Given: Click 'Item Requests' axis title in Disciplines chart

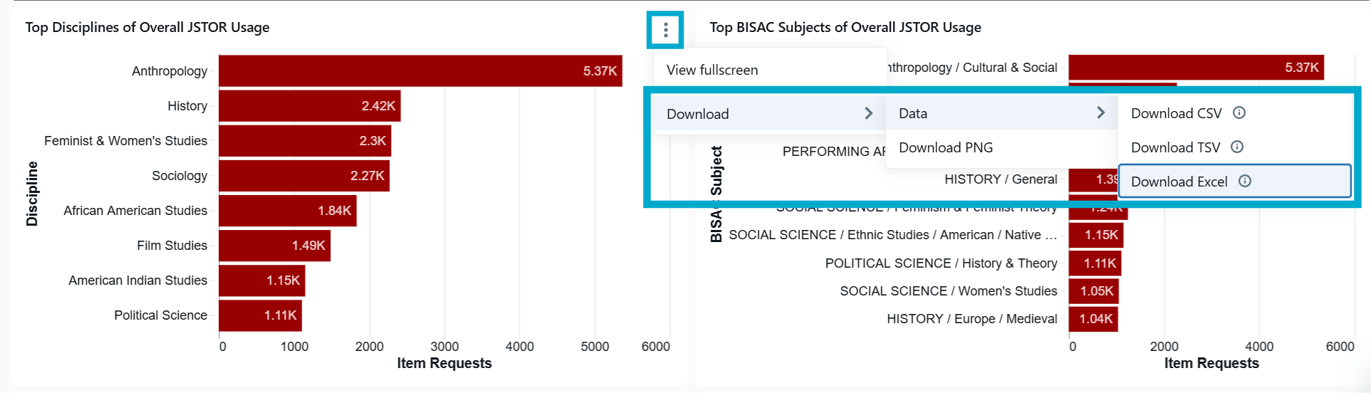Looking at the screenshot, I should 444,363.
